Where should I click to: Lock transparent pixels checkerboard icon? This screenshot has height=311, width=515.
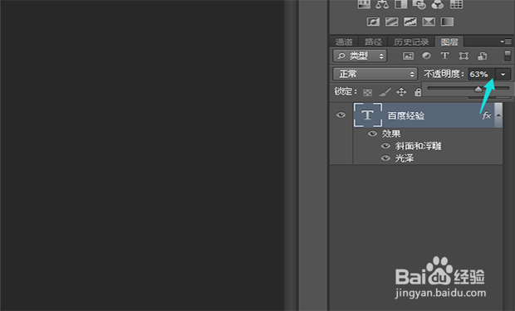(x=367, y=93)
